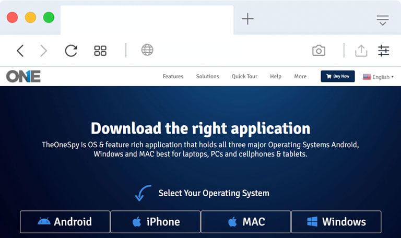This screenshot has height=238, width=401.
Task: Click the yellow minimize window button
Action: (x=30, y=17)
